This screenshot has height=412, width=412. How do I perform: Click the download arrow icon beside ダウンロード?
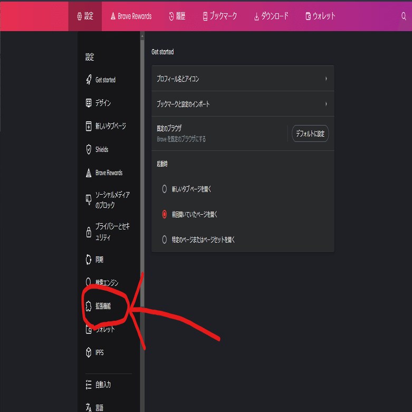256,17
